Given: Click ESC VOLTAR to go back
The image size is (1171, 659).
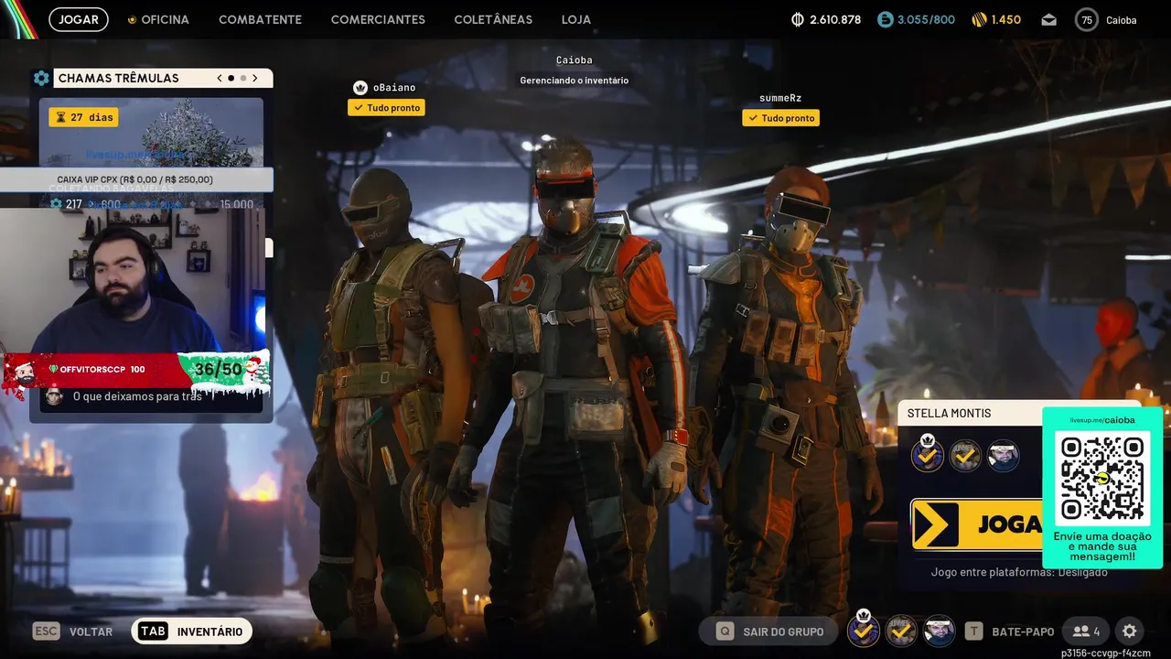Looking at the screenshot, I should (x=73, y=632).
